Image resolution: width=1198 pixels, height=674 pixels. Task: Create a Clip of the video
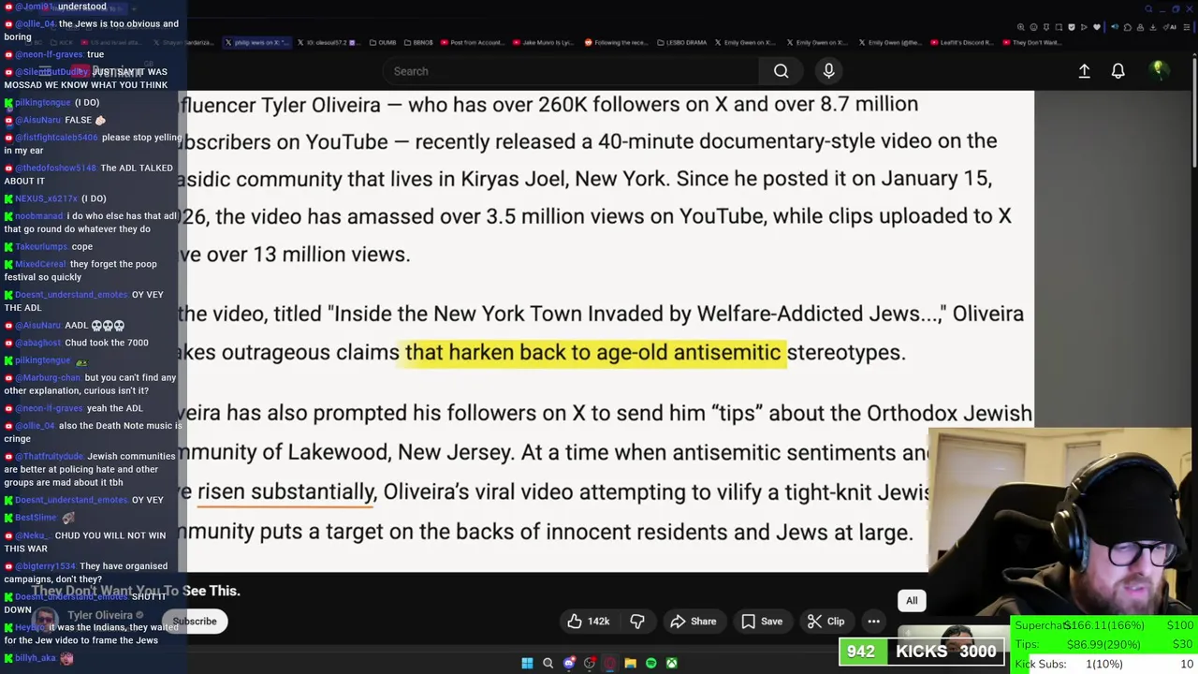[825, 622]
